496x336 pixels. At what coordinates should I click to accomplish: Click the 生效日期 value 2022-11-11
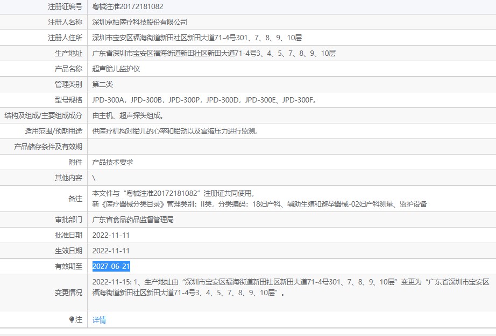coord(111,251)
